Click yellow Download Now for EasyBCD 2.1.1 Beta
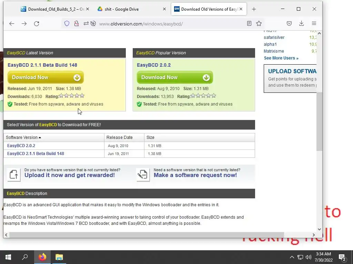Viewport: 353px width, 264px height. 46,77
